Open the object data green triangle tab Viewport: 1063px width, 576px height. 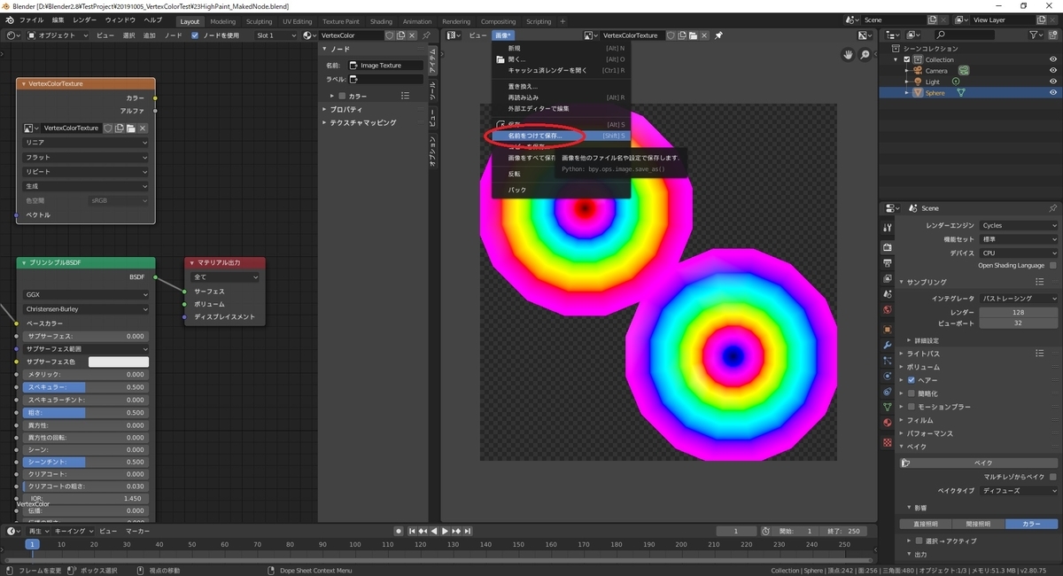pos(888,407)
